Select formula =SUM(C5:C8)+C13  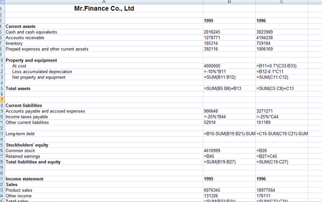[275, 88]
